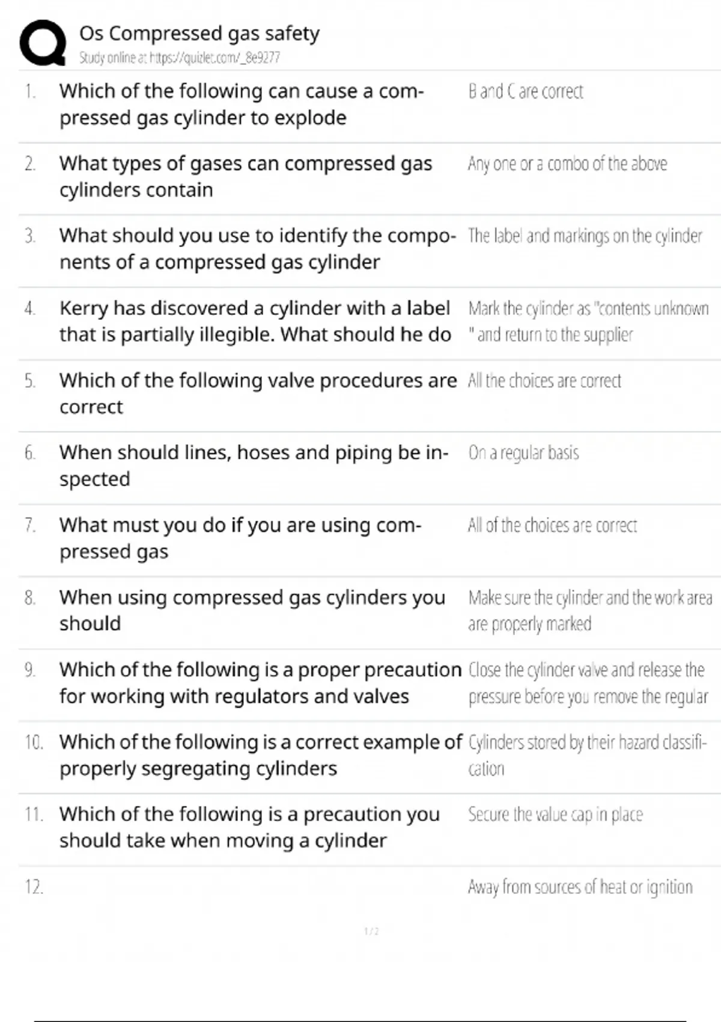This screenshot has height=1022, width=721.
Task: Select question 9 about regulators and valves
Action: coord(260,682)
